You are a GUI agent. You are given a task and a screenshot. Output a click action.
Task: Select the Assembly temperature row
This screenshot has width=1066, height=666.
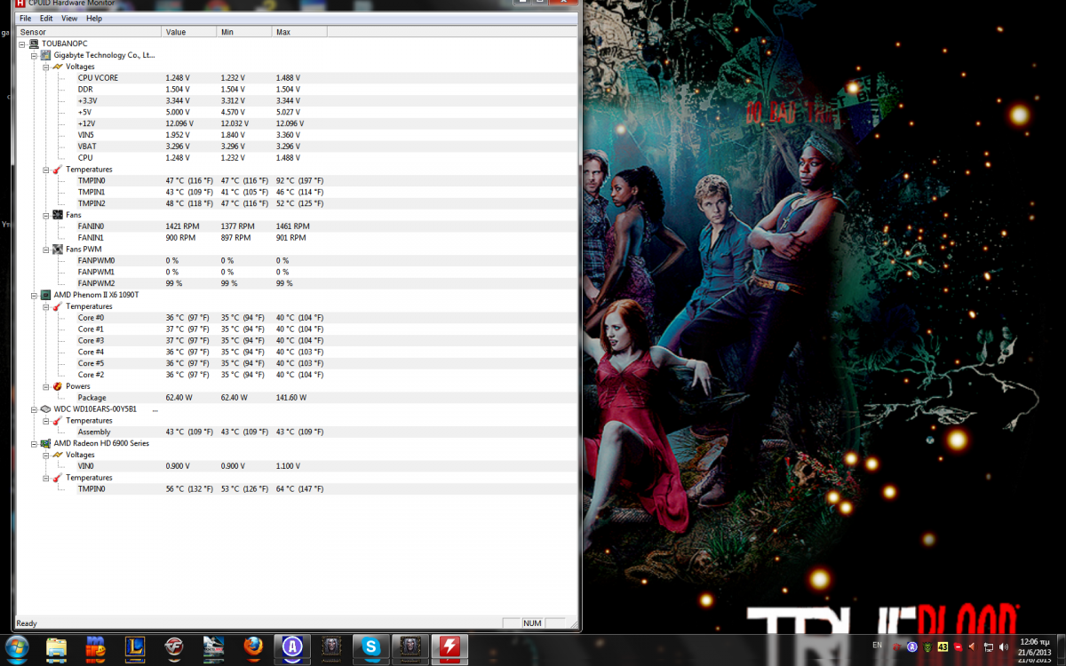click(297, 432)
